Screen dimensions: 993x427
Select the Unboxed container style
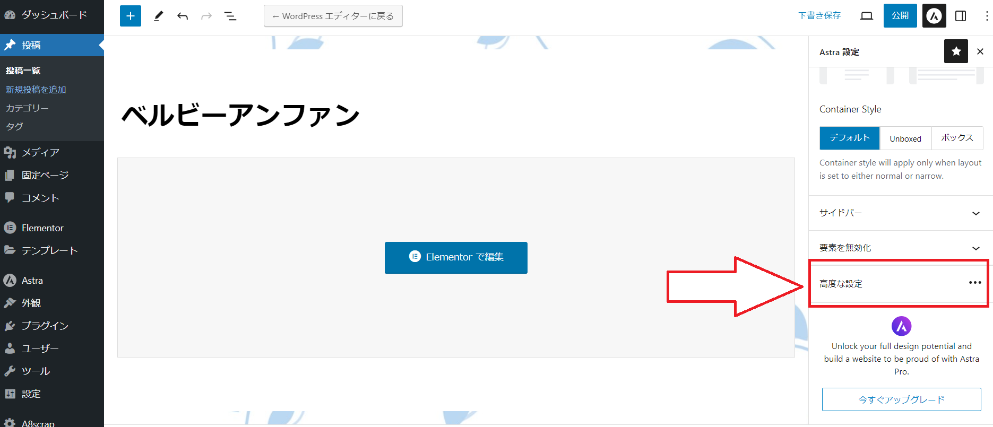click(905, 138)
